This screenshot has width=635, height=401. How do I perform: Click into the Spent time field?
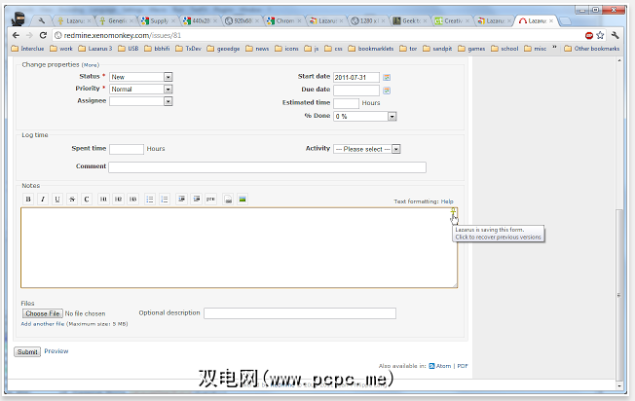click(x=127, y=149)
